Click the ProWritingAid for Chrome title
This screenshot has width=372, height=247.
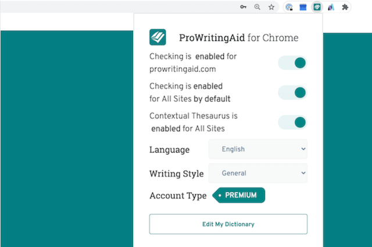239,38
